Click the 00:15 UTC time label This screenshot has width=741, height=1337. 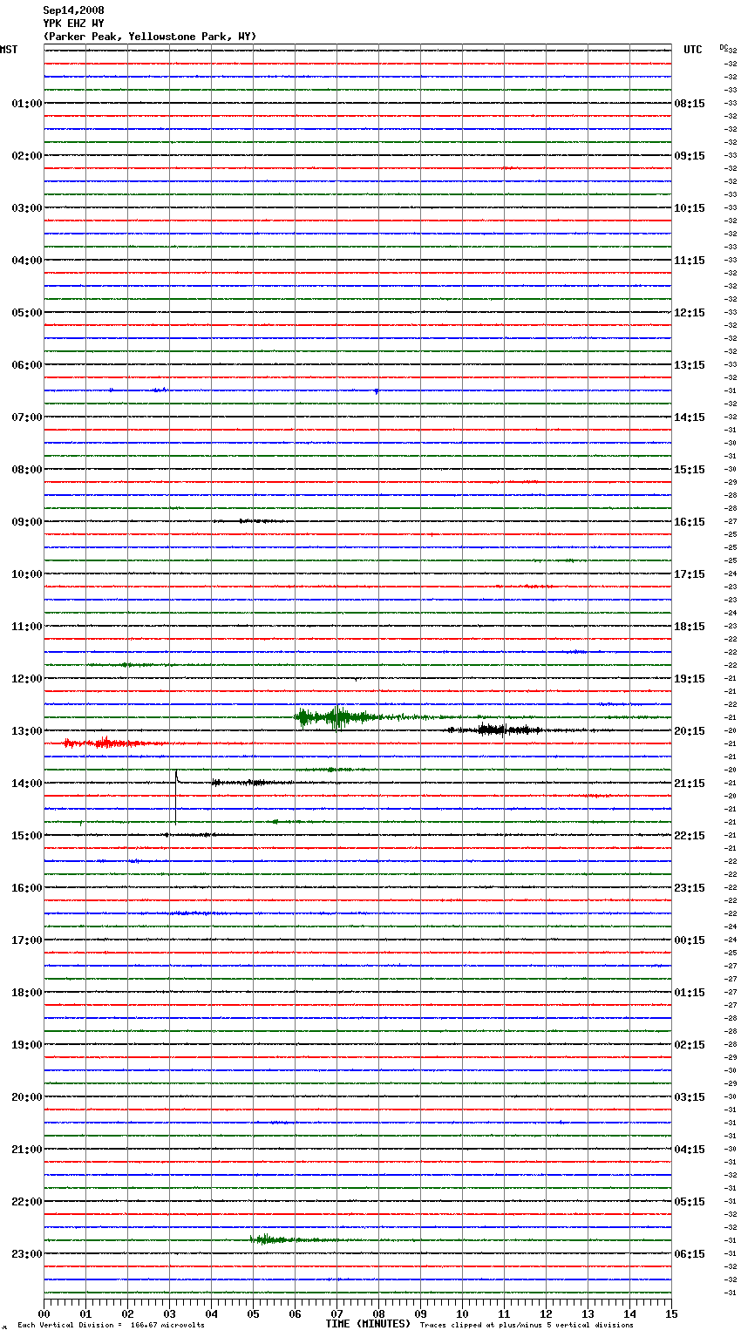click(x=690, y=940)
